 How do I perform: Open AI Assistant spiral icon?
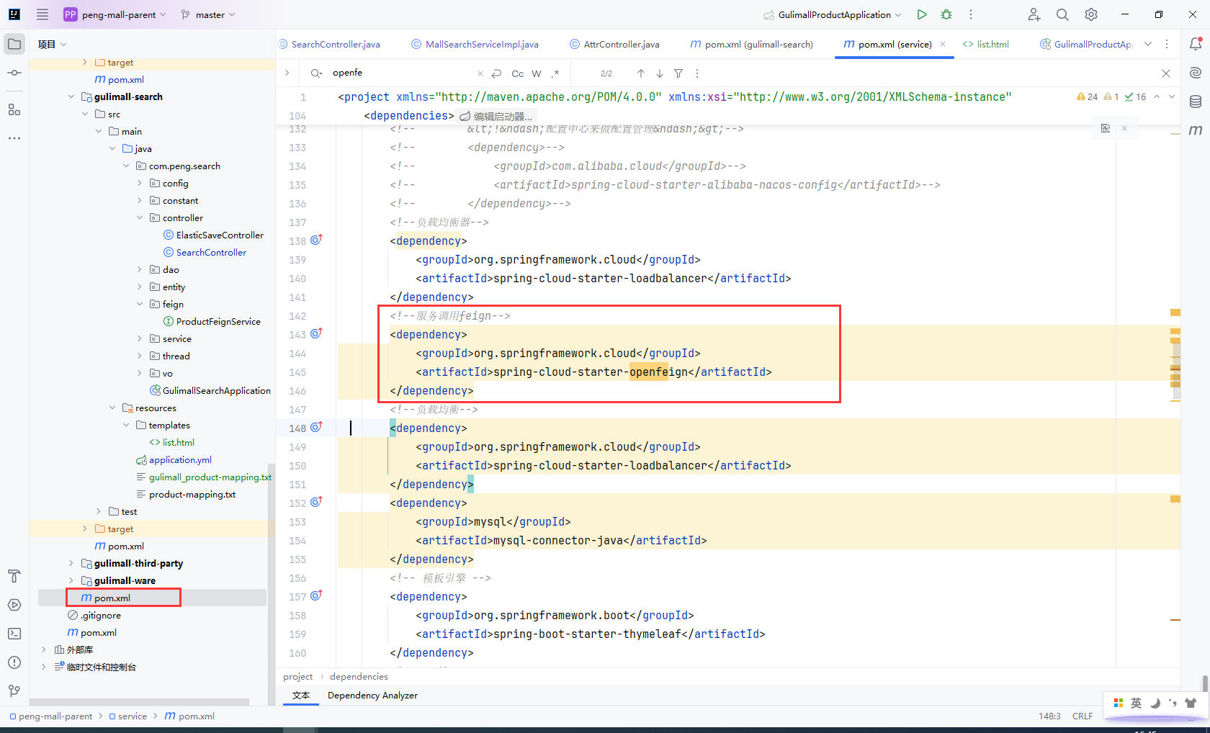(x=1196, y=73)
